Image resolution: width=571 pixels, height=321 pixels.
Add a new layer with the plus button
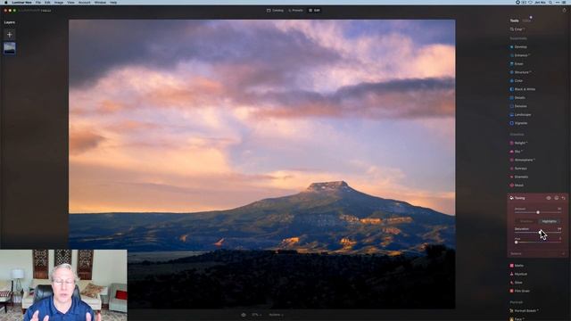[10, 35]
